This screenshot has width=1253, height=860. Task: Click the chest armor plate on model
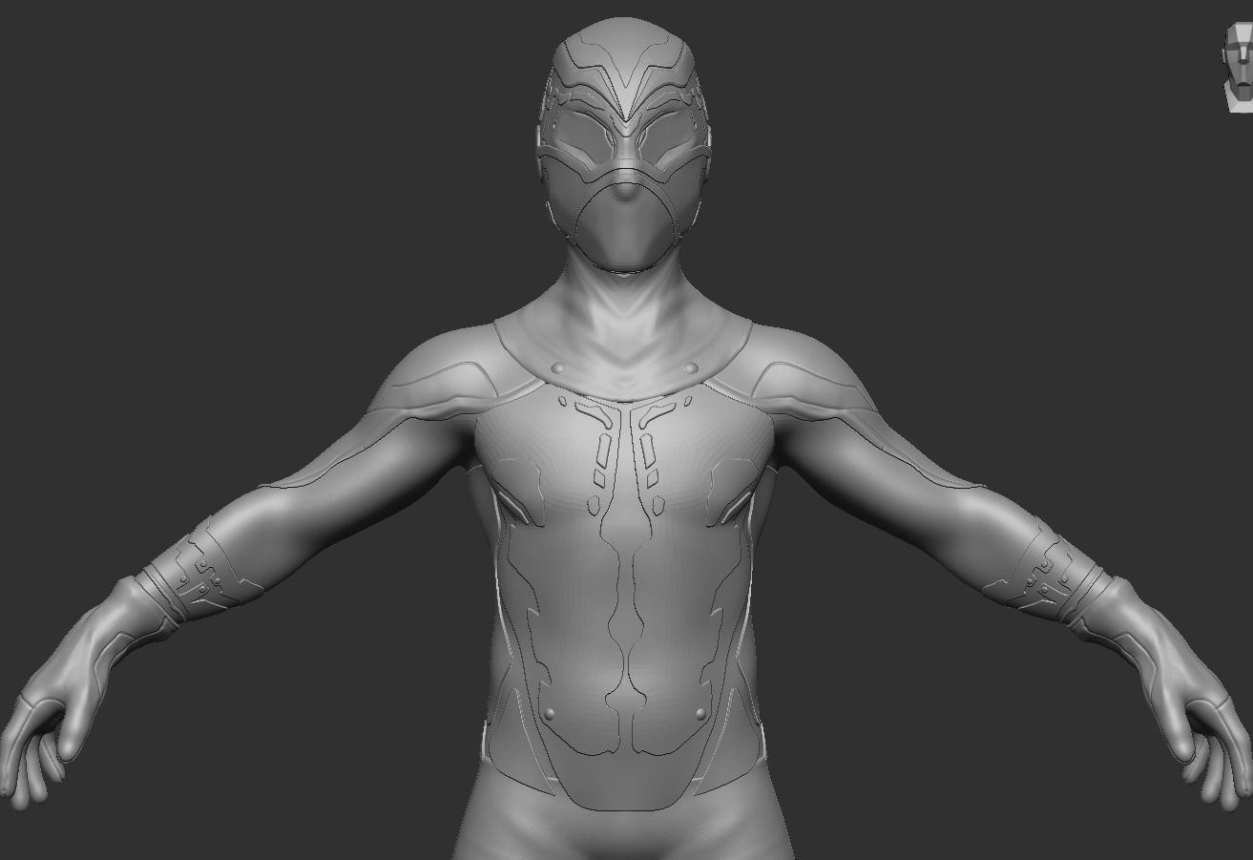click(x=623, y=598)
